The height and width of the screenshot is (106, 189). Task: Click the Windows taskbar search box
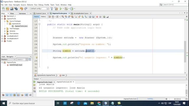pos(31,103)
